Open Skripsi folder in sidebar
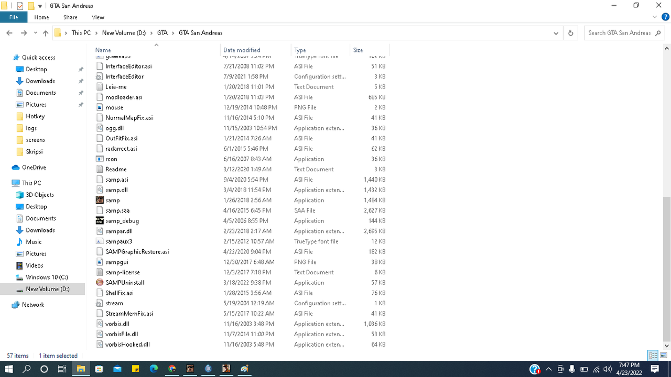The height and width of the screenshot is (377, 671). [34, 152]
